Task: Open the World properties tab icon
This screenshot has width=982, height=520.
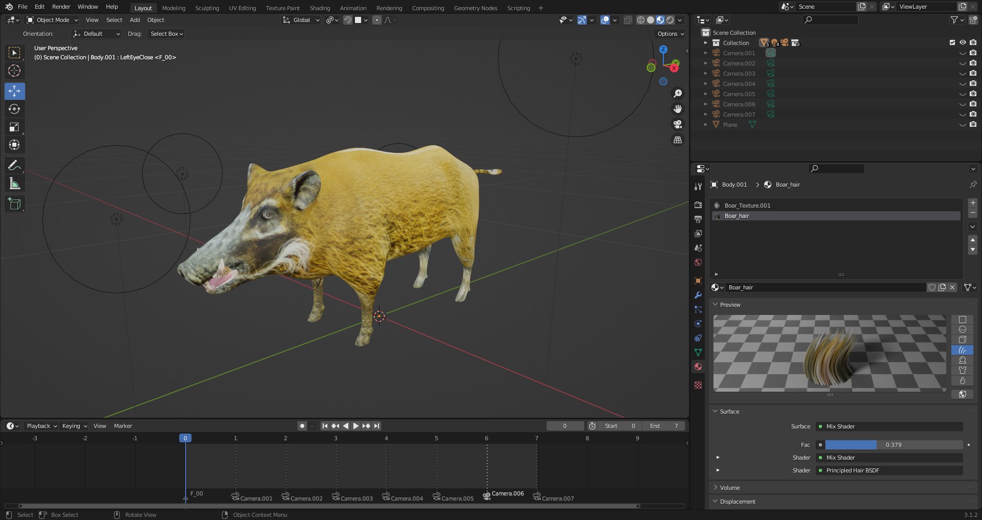Action: [x=698, y=262]
